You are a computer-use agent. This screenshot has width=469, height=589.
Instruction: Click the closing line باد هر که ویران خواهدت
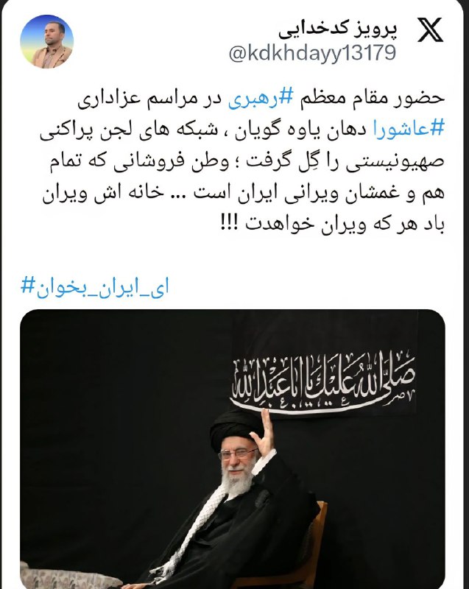click(345, 225)
